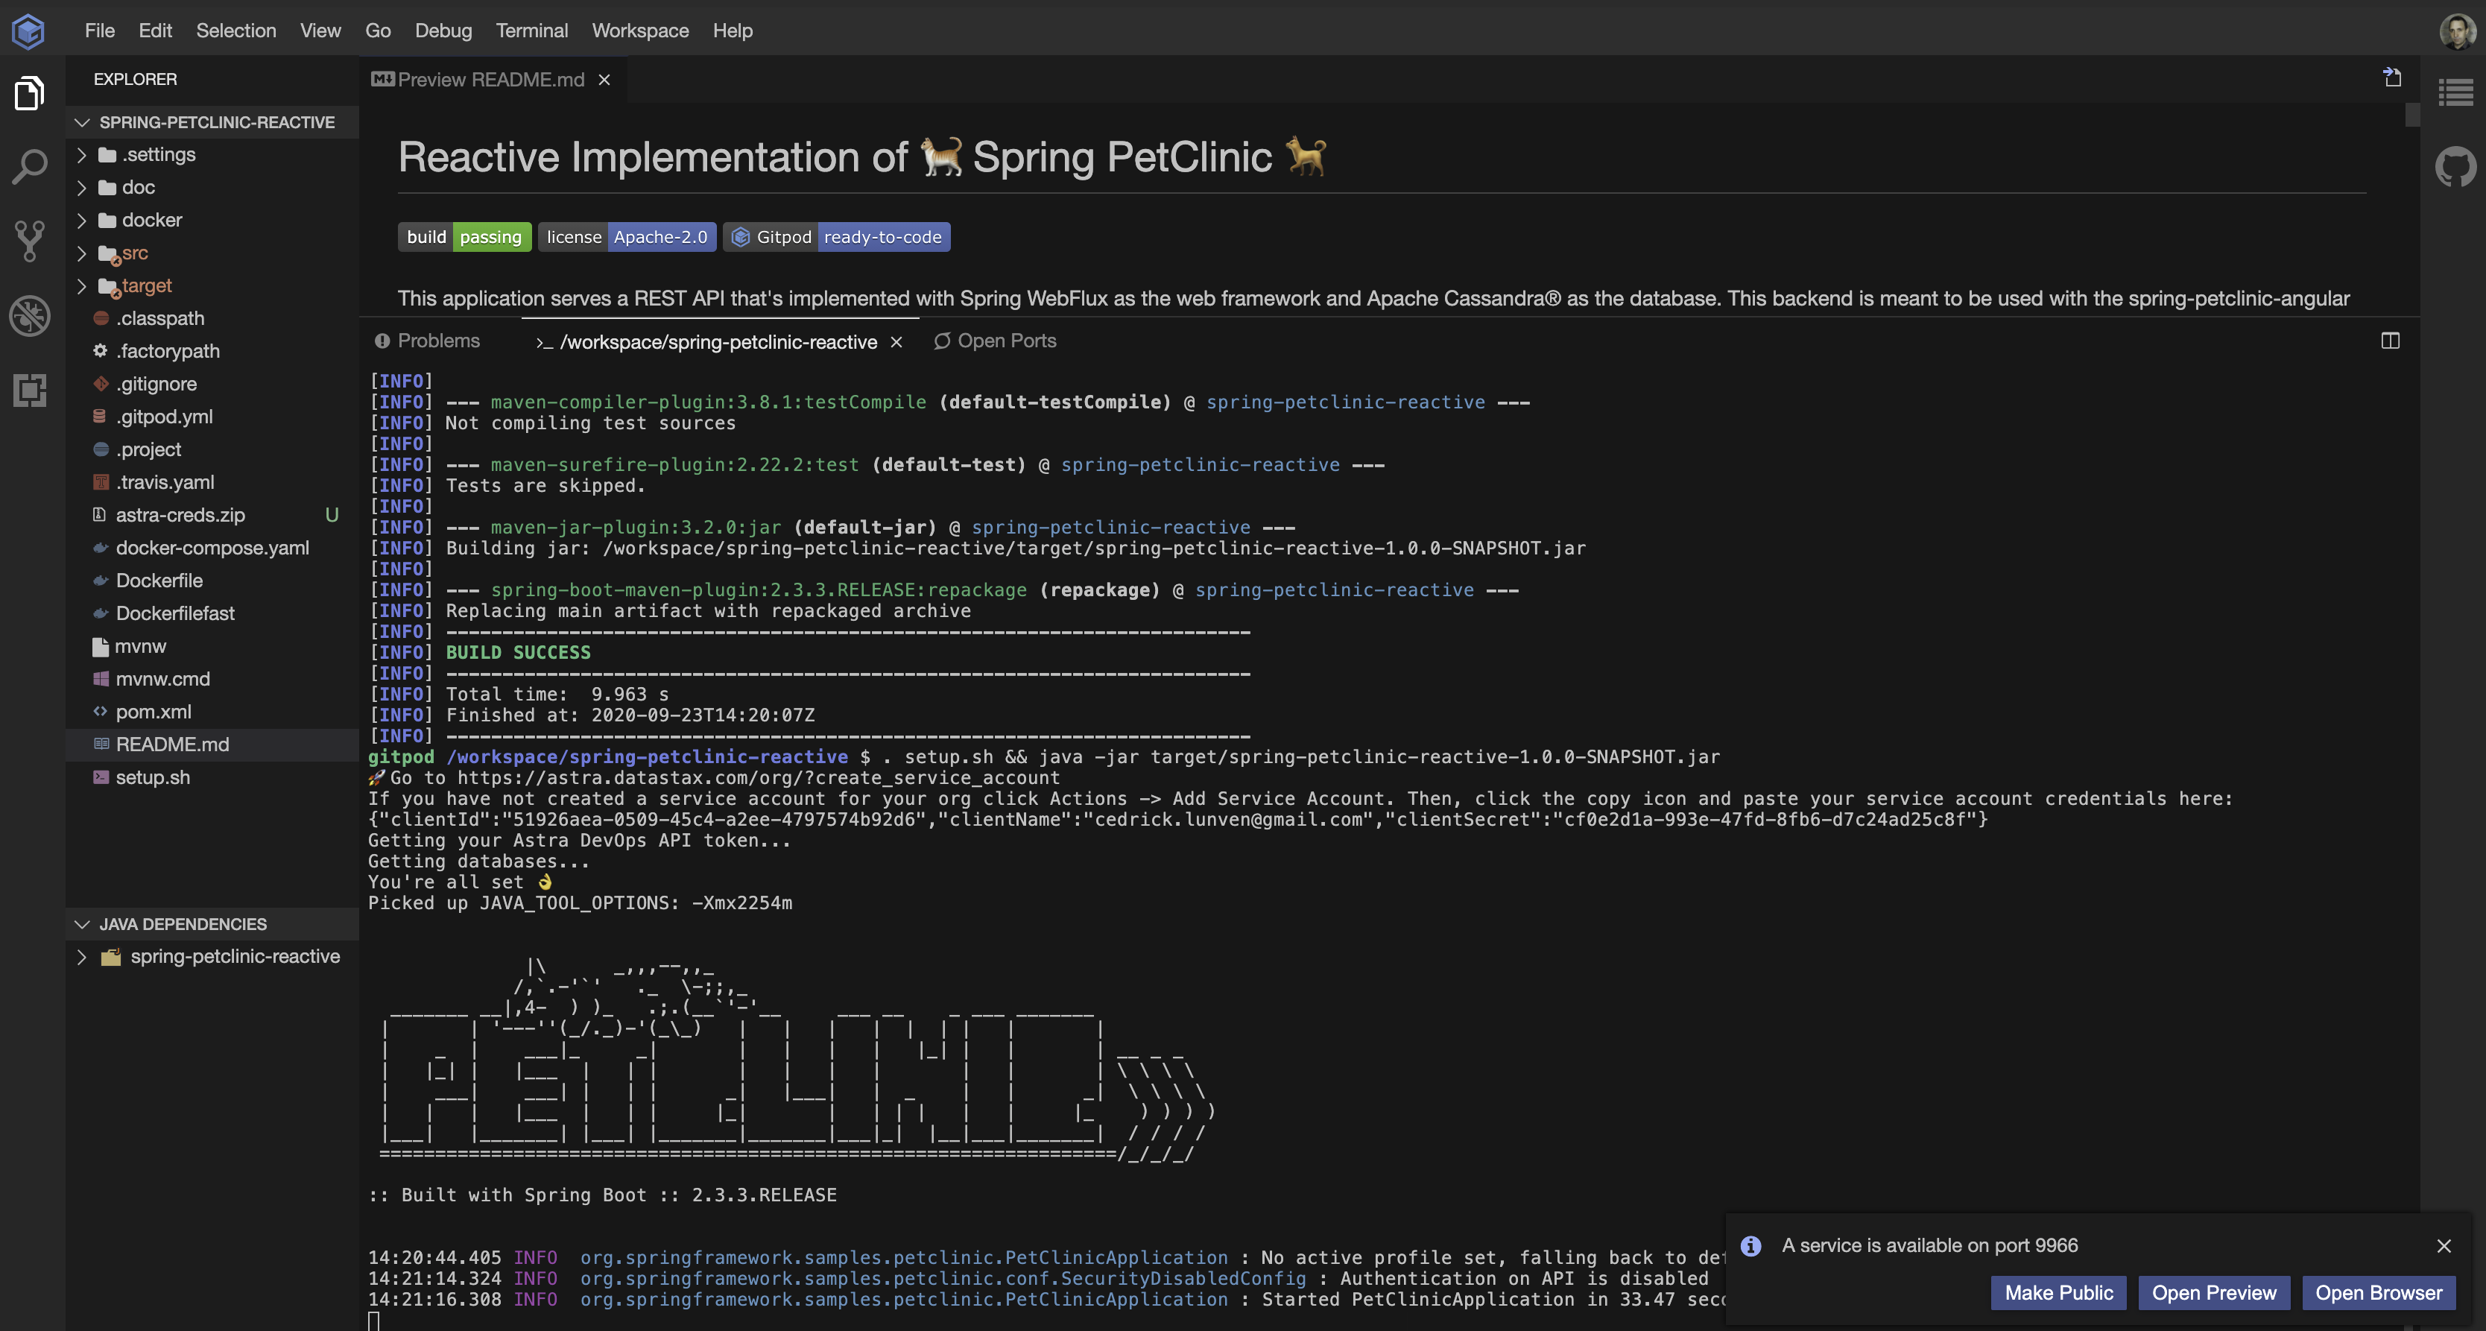The height and width of the screenshot is (1331, 2486).
Task: Switch to the Open Ports tab
Action: [x=995, y=341]
